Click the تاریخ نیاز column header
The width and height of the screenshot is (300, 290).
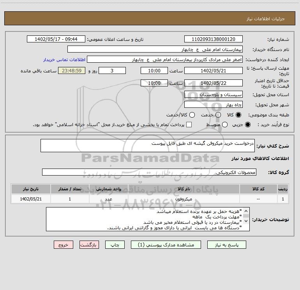(31, 189)
